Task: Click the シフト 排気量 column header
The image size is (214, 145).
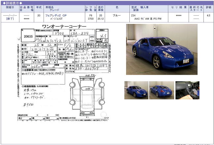Action: 91,9
